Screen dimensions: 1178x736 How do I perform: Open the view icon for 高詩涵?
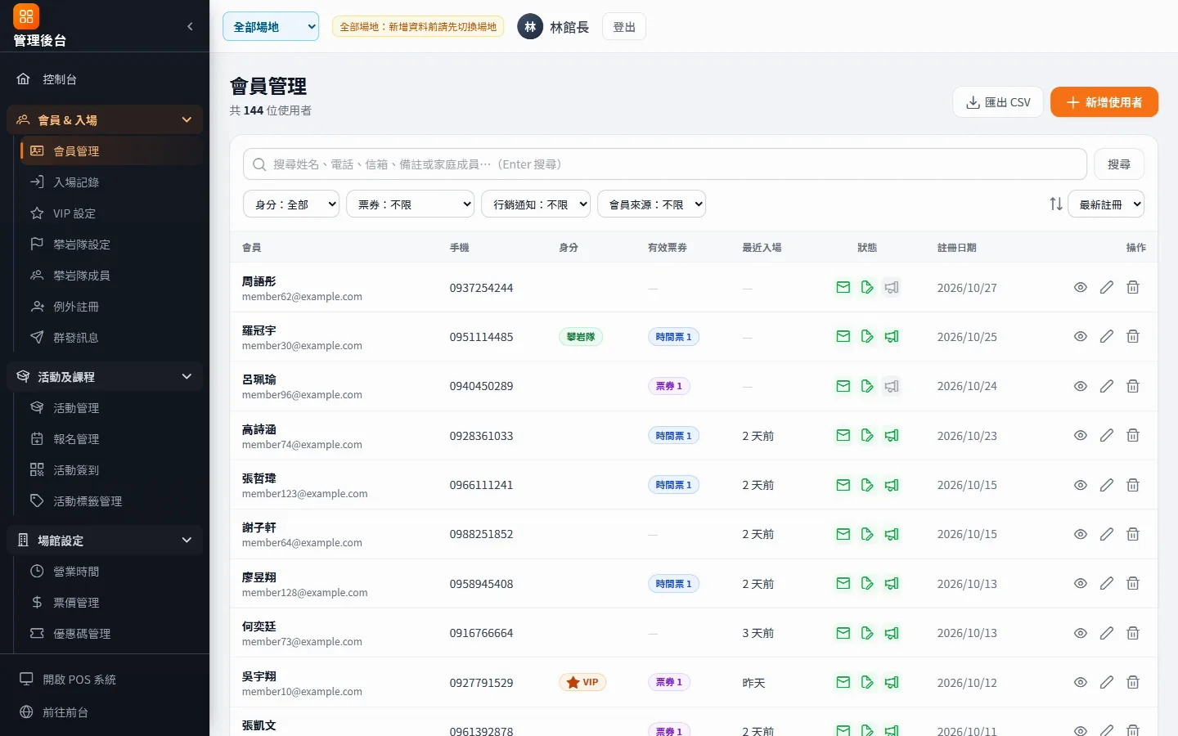[1081, 436]
